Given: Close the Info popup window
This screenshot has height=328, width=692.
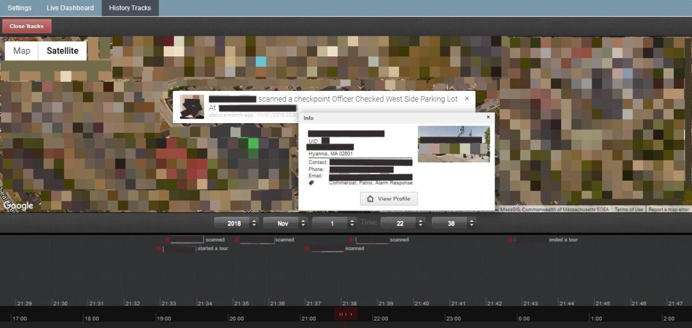Looking at the screenshot, I should coord(488,117).
